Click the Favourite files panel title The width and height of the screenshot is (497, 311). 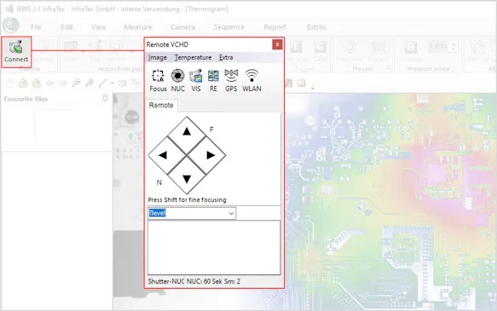coord(26,99)
